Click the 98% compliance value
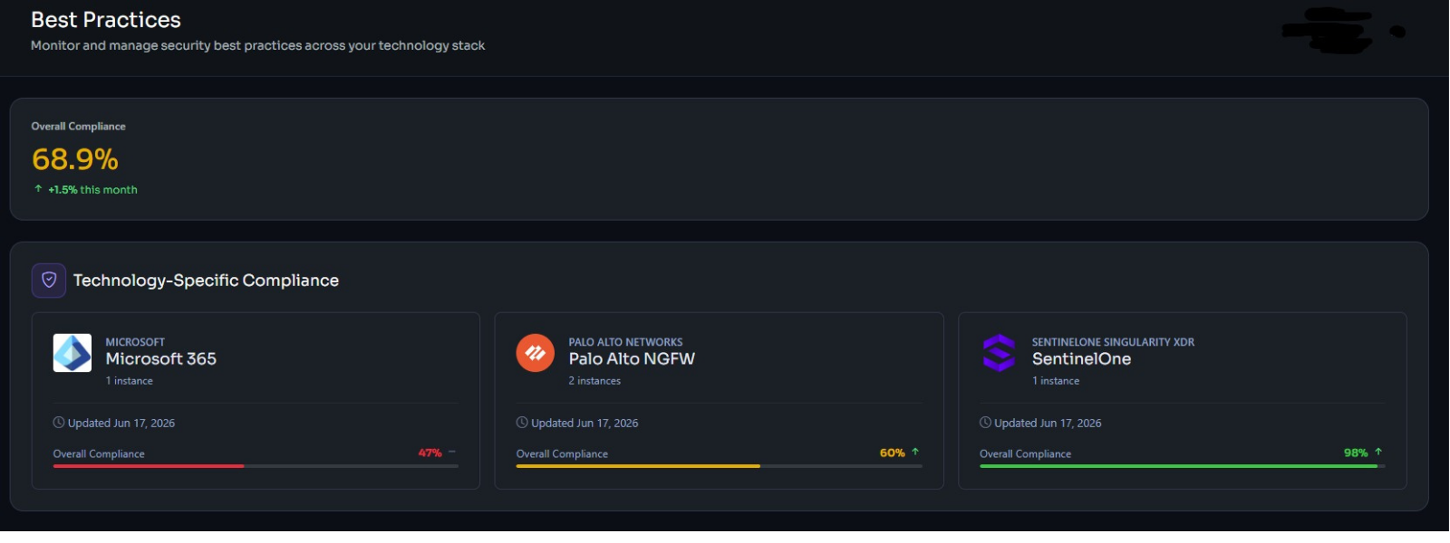The width and height of the screenshot is (1450, 543). tap(1356, 453)
